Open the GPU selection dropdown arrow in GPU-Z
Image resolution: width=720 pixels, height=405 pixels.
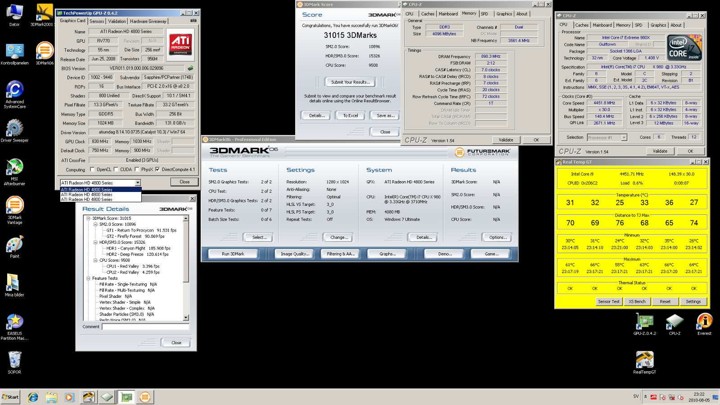(x=138, y=183)
